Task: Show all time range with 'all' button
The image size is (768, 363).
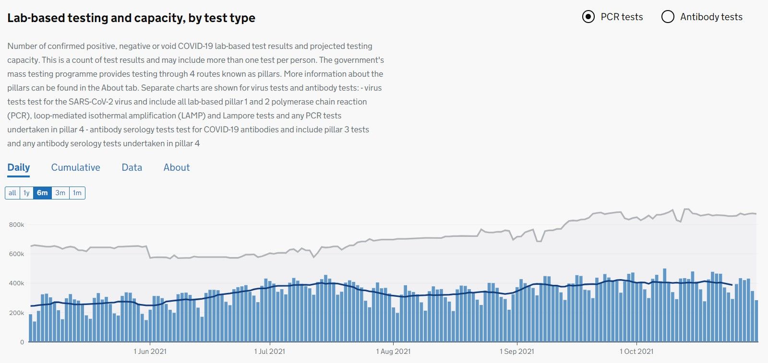Action: point(12,193)
